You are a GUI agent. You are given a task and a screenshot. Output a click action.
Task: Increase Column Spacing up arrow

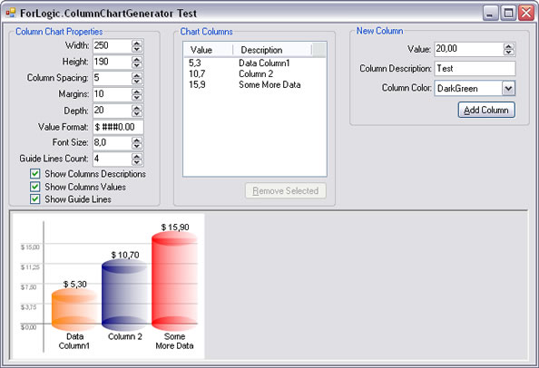(x=137, y=75)
